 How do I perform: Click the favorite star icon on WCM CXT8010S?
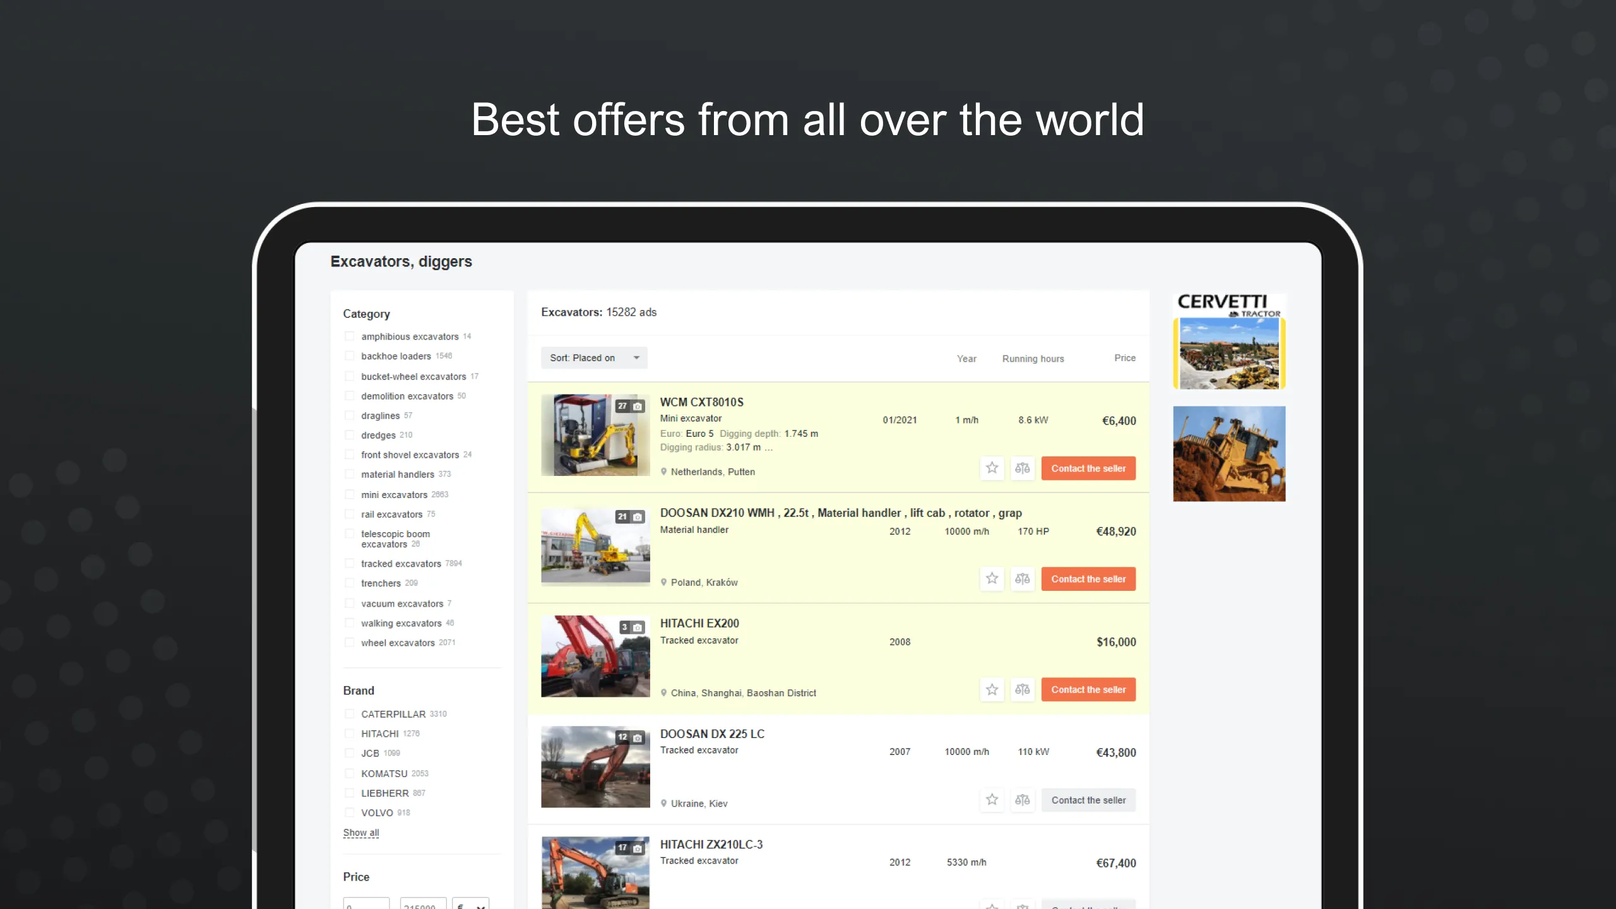[x=991, y=467]
